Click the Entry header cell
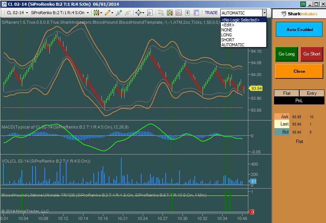This screenshot has width=326, height=223. point(312,93)
